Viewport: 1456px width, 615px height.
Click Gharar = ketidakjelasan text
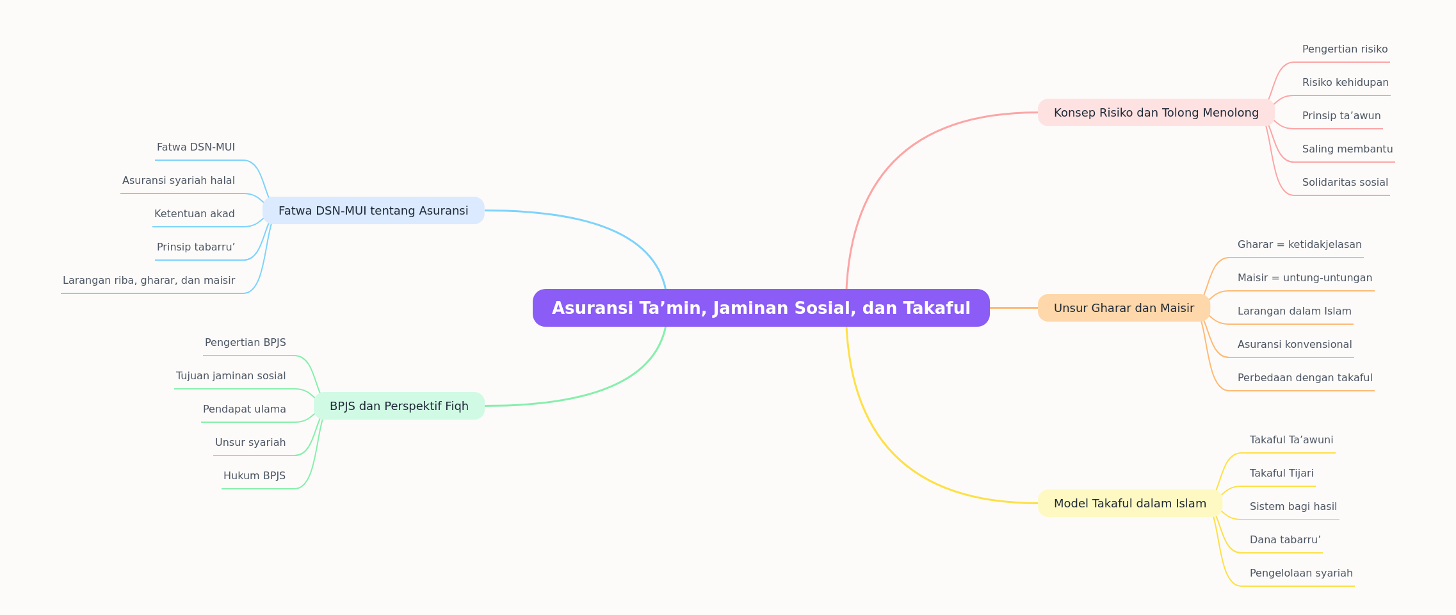click(1300, 245)
